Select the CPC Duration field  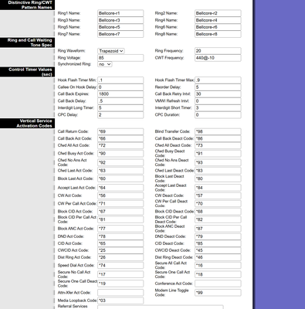click(x=218, y=115)
